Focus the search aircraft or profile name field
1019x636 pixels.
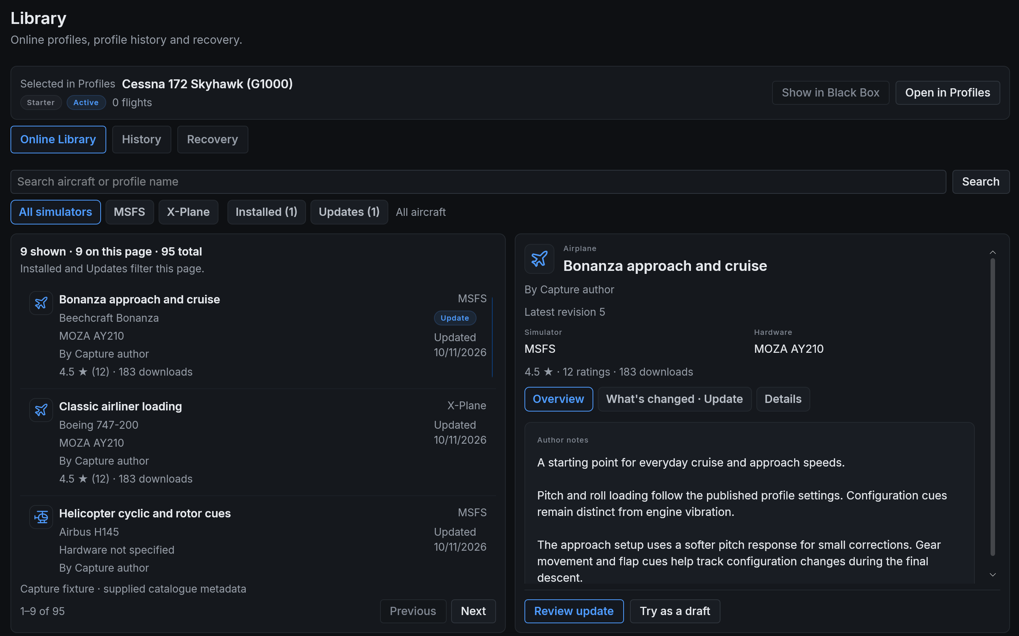pyautogui.click(x=478, y=182)
